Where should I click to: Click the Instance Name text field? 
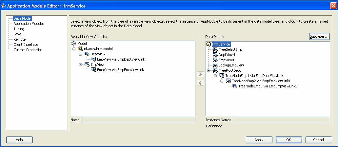click(281, 120)
